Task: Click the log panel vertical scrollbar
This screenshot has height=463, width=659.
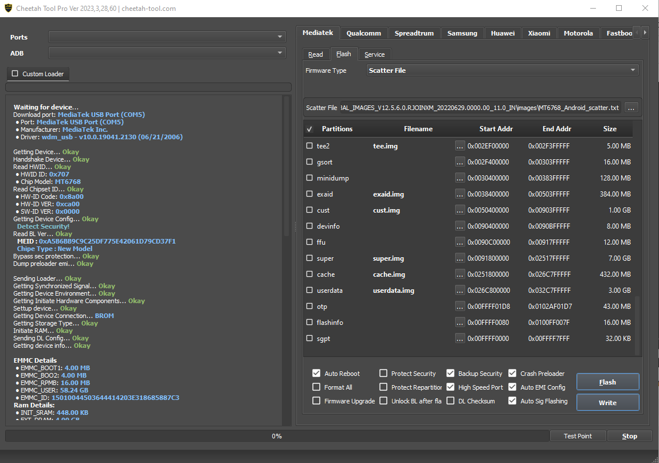Action: point(288,166)
